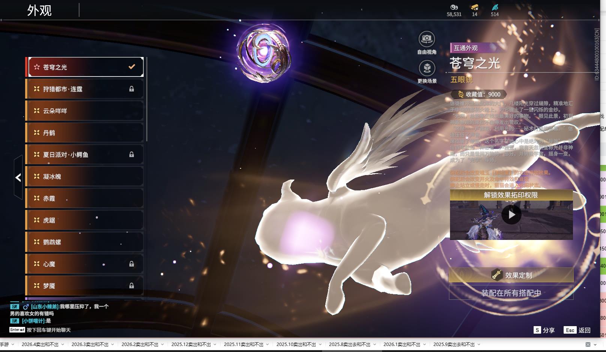Open dropdown arrow on 2026.4卖出和不出 tab
The width and height of the screenshot is (606, 352).
(x=63, y=345)
